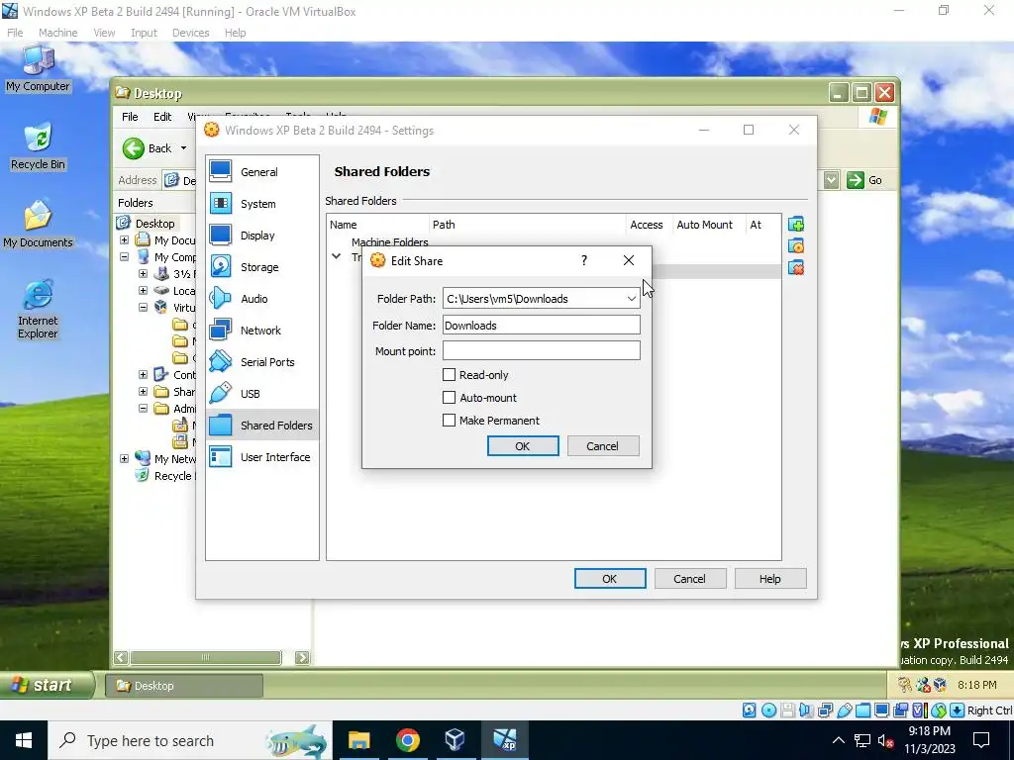Screen dimensions: 1014x760
Task: Open the Devices menu
Action: (190, 33)
